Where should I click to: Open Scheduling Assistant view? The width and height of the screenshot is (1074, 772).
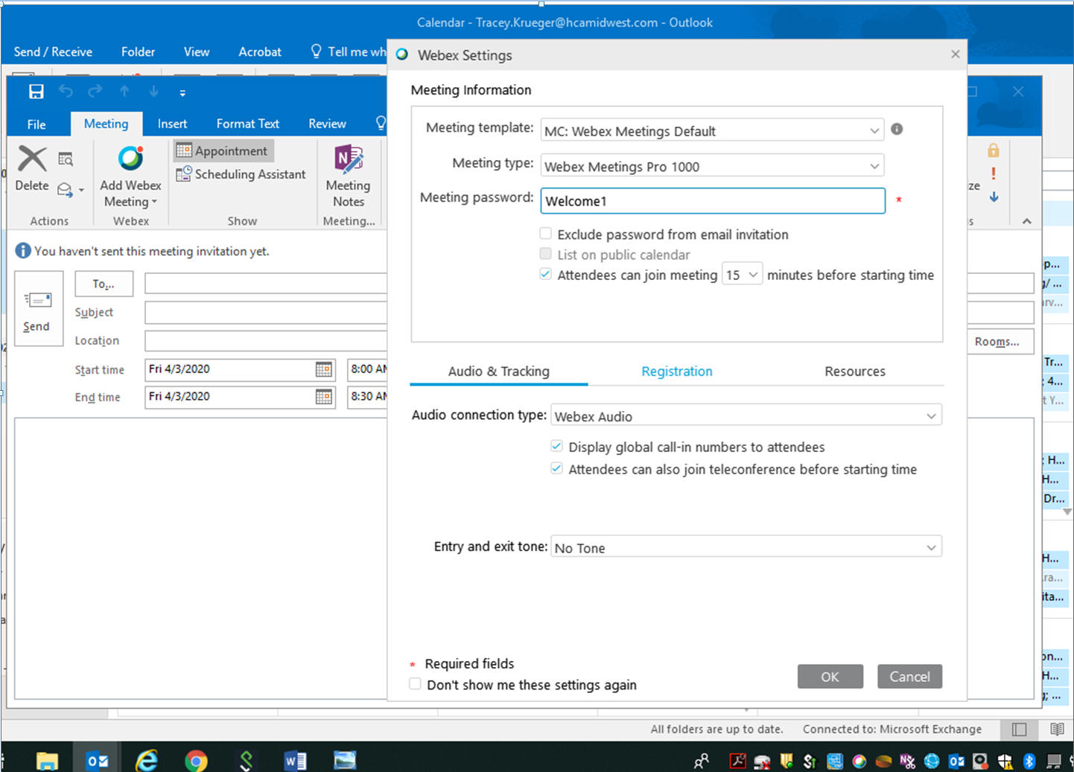click(x=241, y=174)
